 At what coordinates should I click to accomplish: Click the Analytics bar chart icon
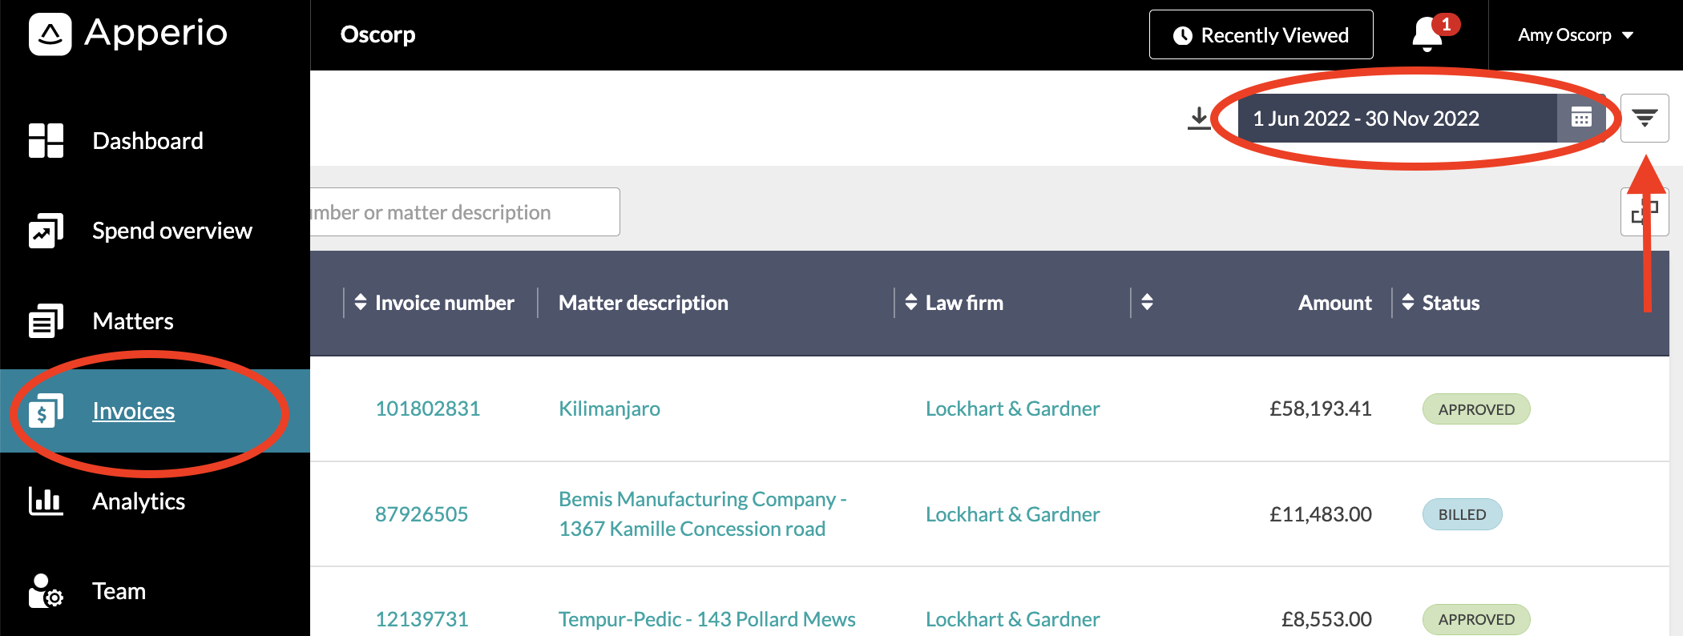point(46,501)
